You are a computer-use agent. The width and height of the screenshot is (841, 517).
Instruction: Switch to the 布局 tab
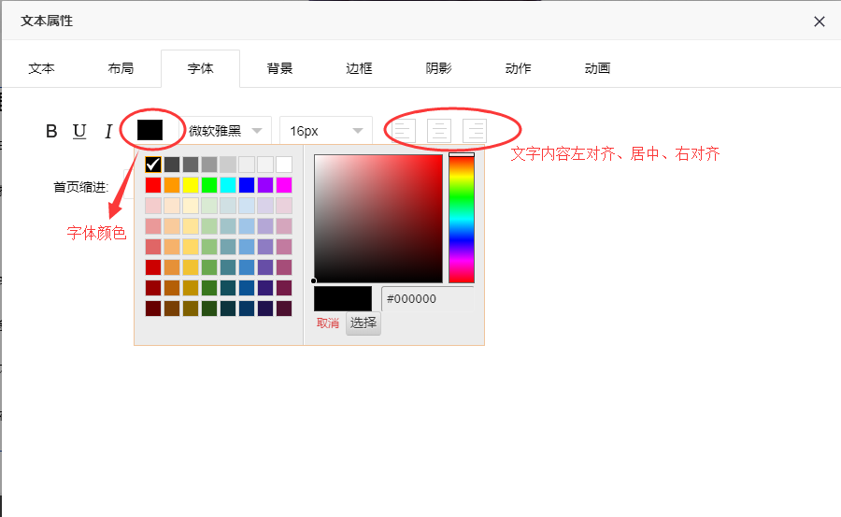[121, 68]
